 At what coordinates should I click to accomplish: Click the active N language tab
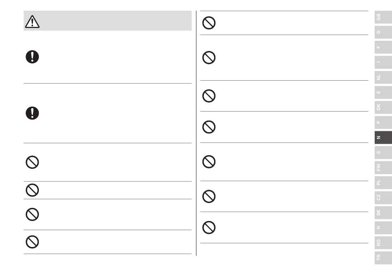click(x=383, y=137)
